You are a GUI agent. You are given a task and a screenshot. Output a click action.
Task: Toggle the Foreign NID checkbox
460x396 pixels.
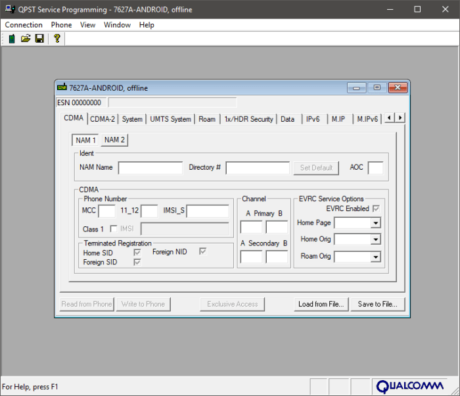click(202, 251)
